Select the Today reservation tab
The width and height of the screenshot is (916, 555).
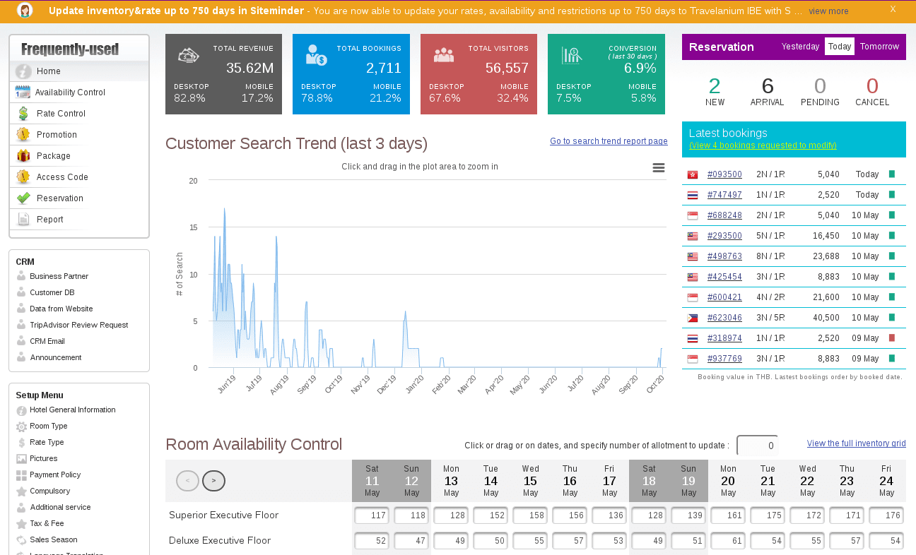(x=840, y=47)
